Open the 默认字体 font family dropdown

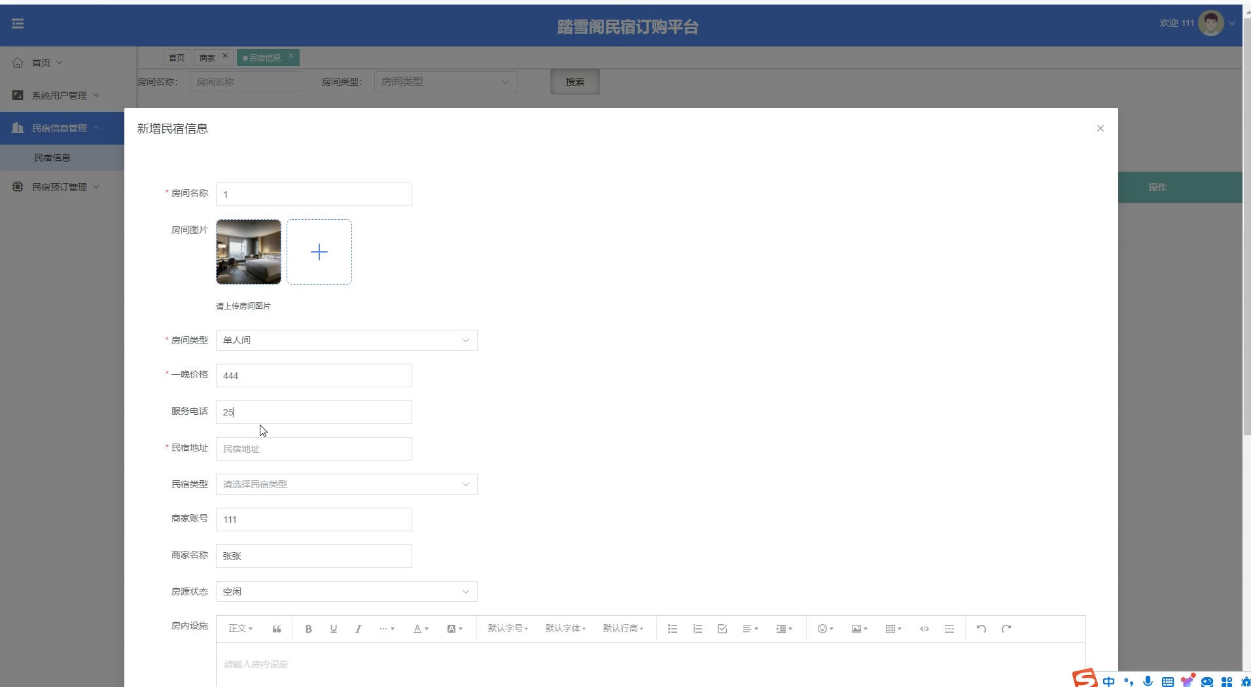point(565,629)
